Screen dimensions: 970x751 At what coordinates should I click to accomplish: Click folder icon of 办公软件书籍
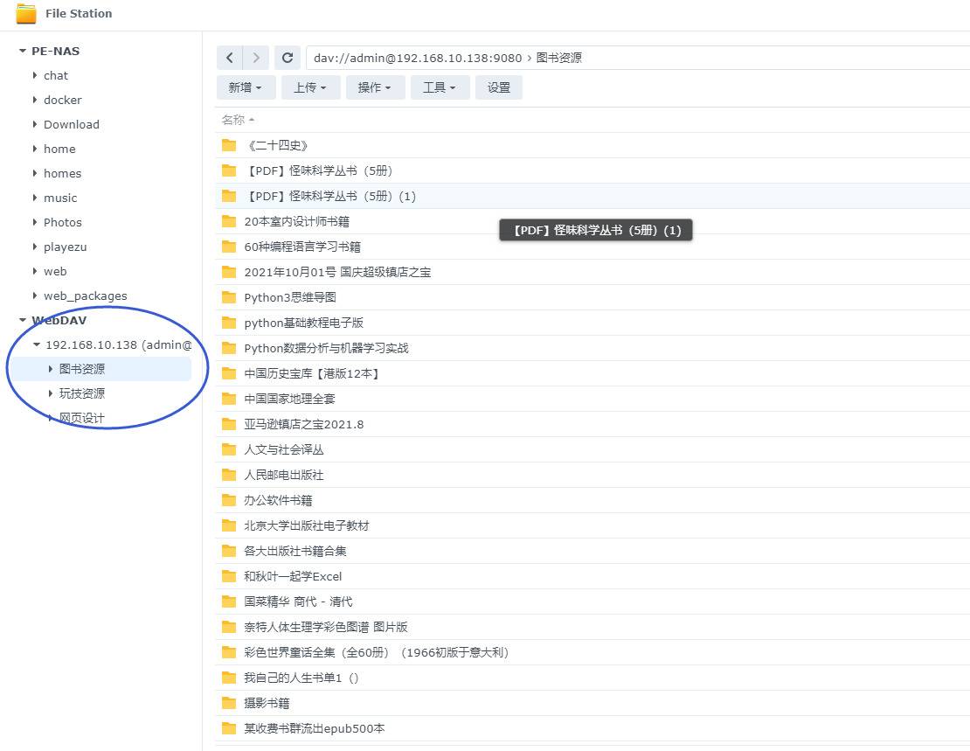tap(229, 500)
